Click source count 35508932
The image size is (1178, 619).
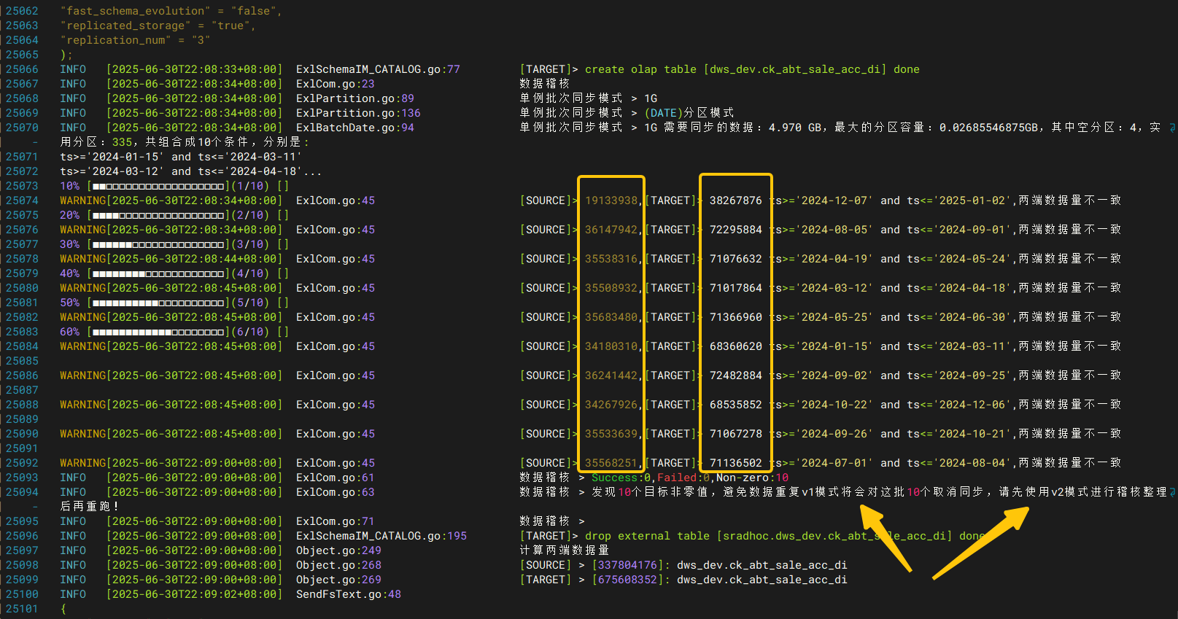click(x=611, y=288)
